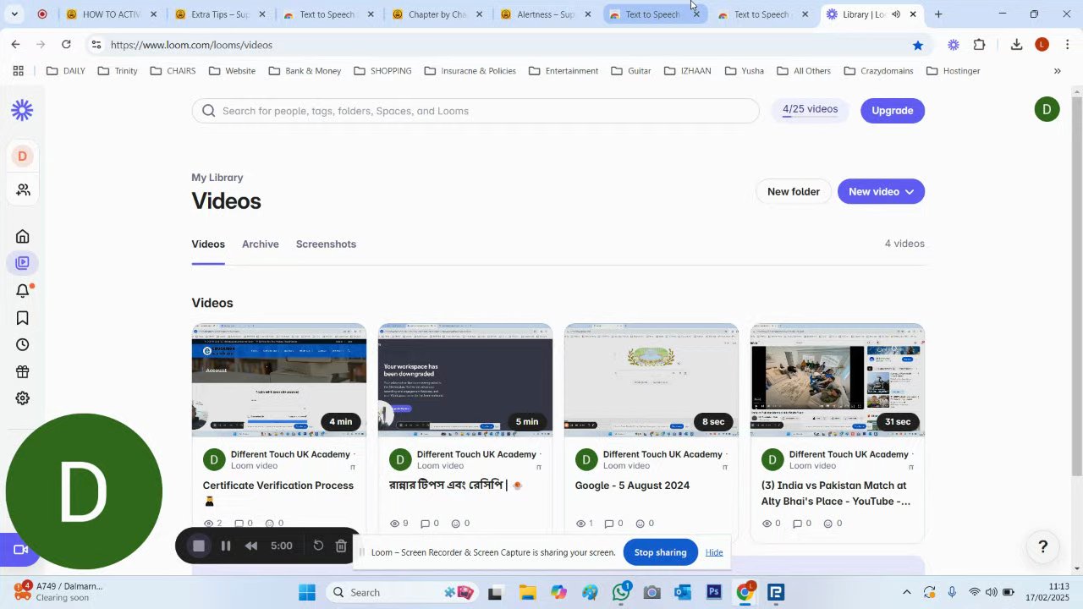Screen dimensions: 1083x609
Task: Open Google - 5 August 2024 title
Action: click(x=632, y=486)
